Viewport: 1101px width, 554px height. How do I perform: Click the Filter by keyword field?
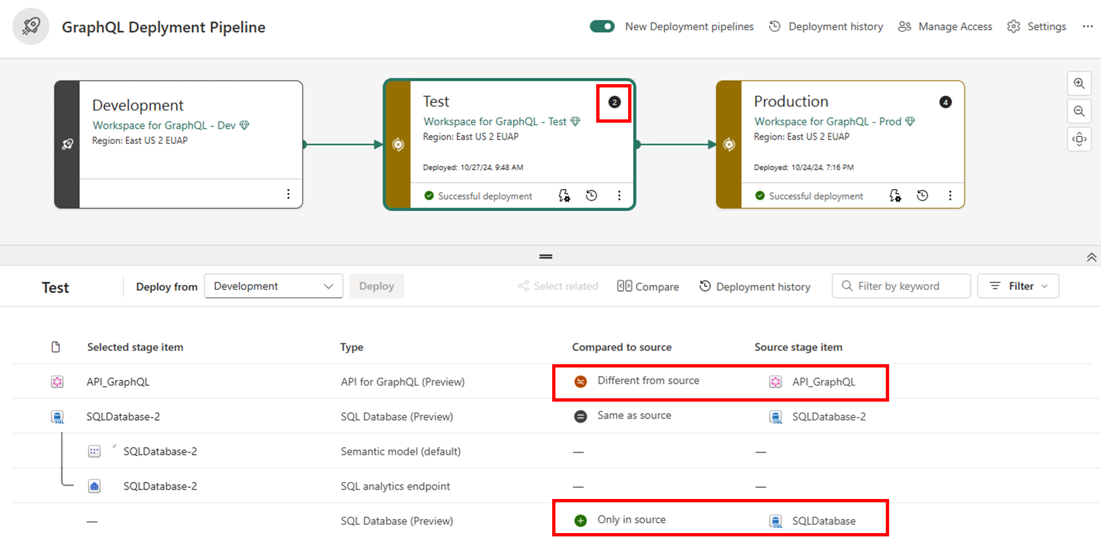[x=901, y=286]
